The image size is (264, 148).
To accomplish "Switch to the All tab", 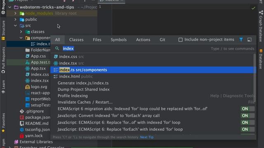I will (x=57, y=40).
